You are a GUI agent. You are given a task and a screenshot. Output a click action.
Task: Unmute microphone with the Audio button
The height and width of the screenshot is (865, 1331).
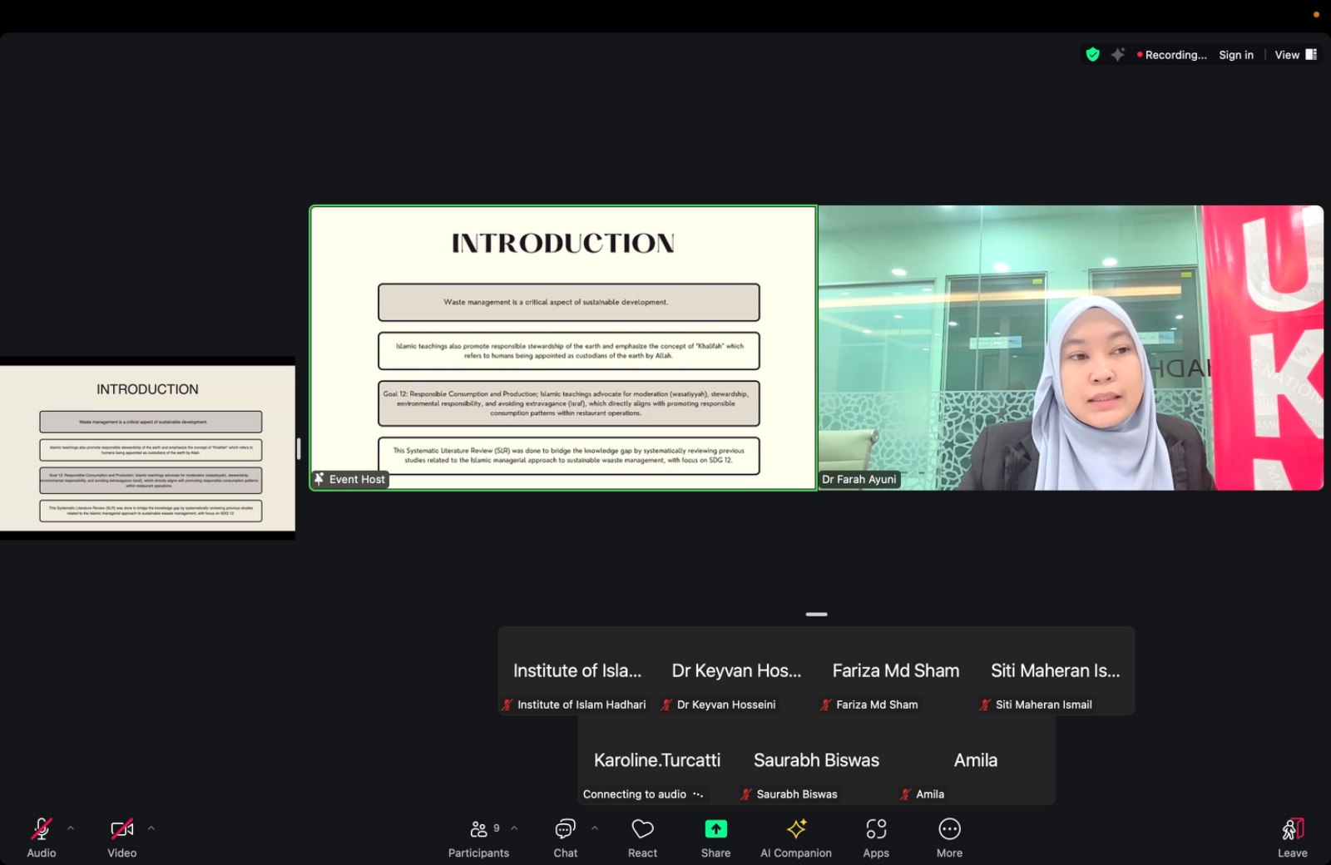(41, 837)
